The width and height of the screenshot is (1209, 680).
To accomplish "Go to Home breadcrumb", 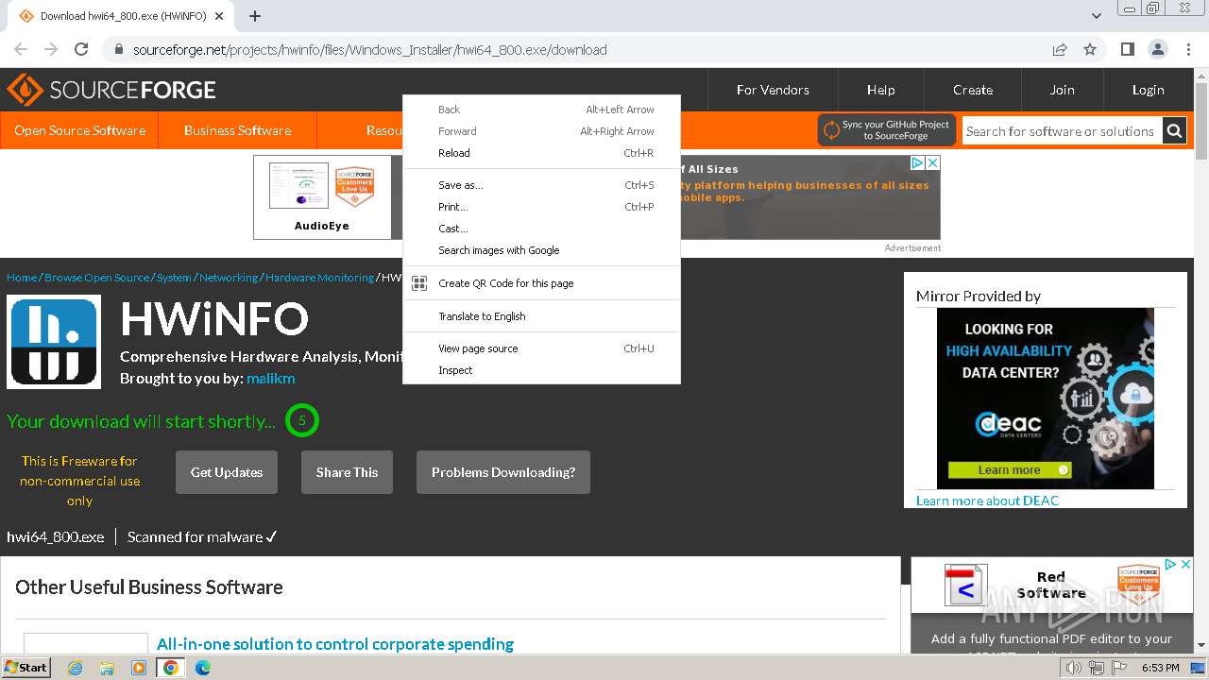I will click(22, 278).
